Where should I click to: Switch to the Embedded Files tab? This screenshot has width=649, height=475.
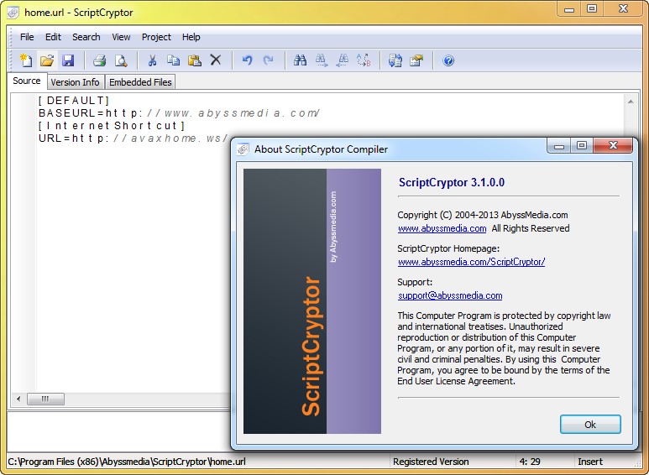[140, 82]
